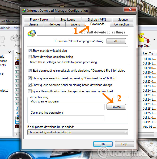Click scroll left arrow in main file list
157x159 pixels.
[x=16, y=134]
